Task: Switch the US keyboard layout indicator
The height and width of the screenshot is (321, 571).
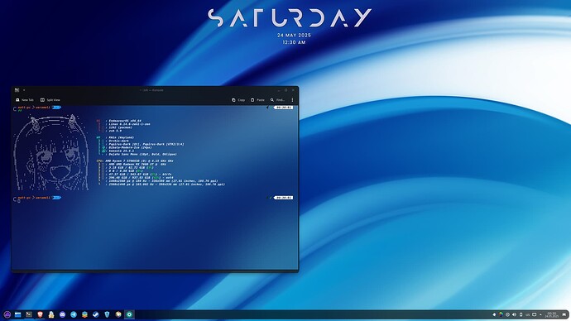Action: tap(528, 314)
